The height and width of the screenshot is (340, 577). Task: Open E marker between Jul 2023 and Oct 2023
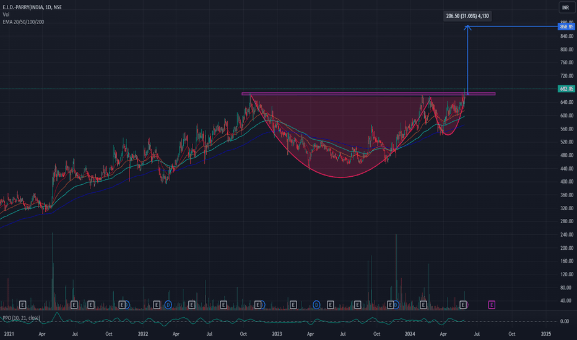(357, 305)
